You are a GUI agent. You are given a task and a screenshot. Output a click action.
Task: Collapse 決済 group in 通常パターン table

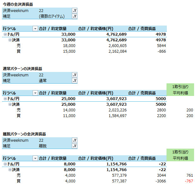pos(10,104)
